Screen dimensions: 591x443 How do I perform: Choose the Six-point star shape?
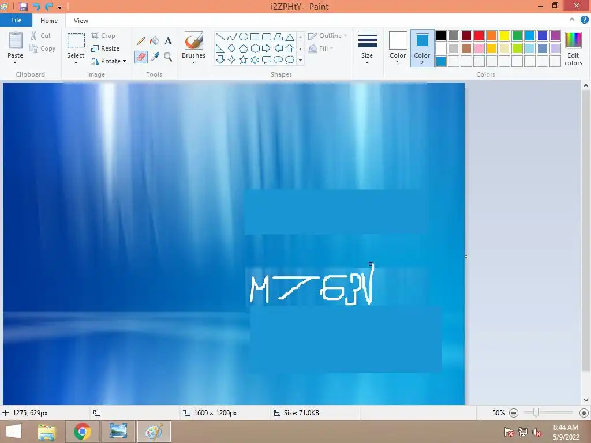point(255,59)
